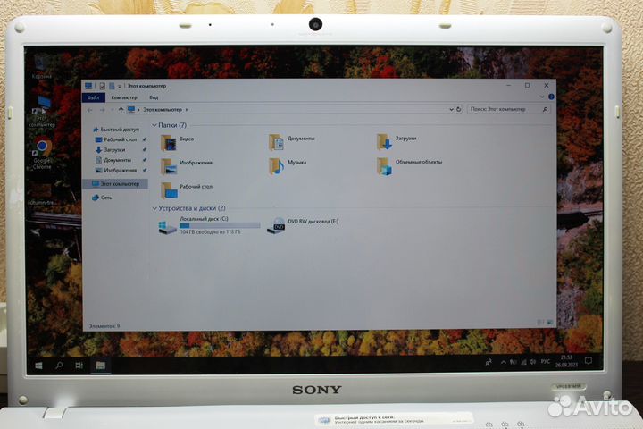Open Explorer help question mark icon
This screenshot has width=643, height=429.
551,97
